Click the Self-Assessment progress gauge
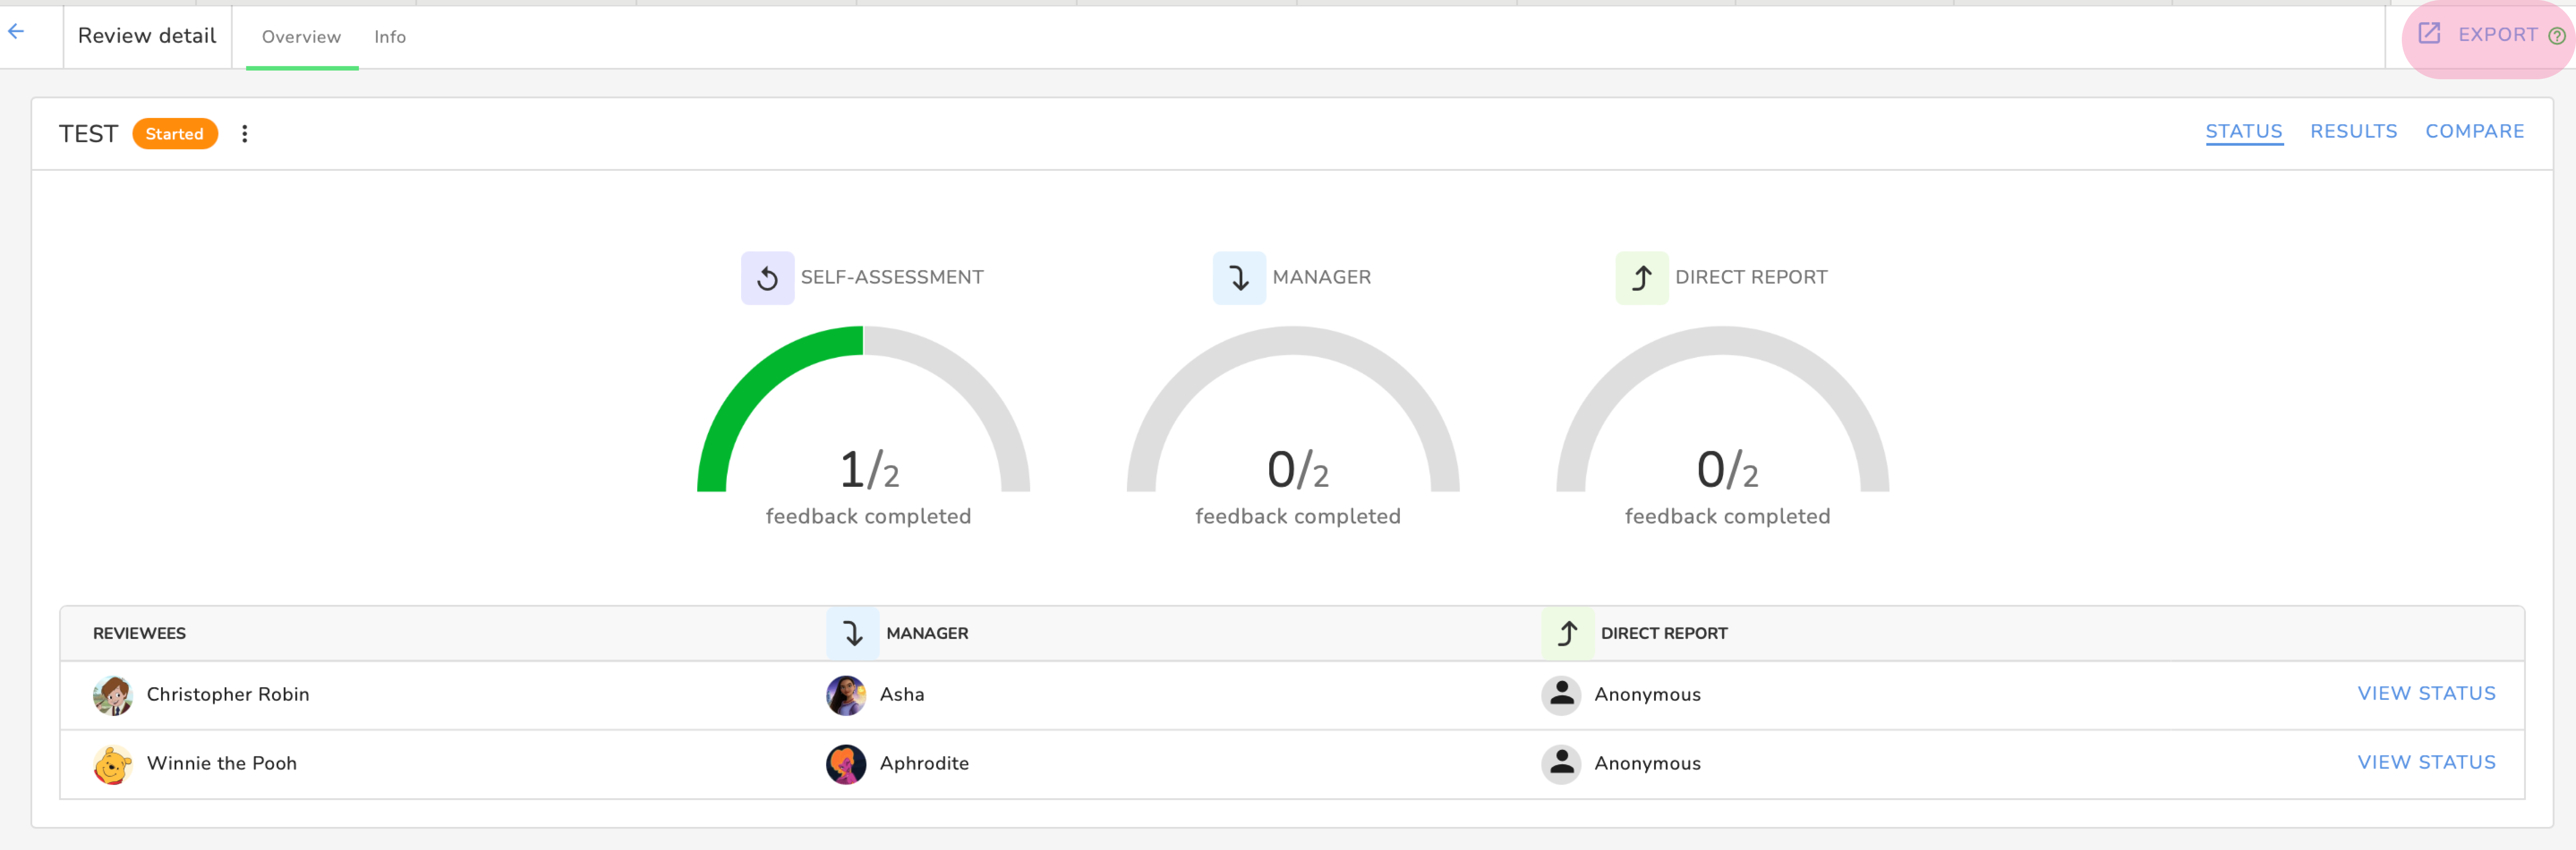 (863, 420)
